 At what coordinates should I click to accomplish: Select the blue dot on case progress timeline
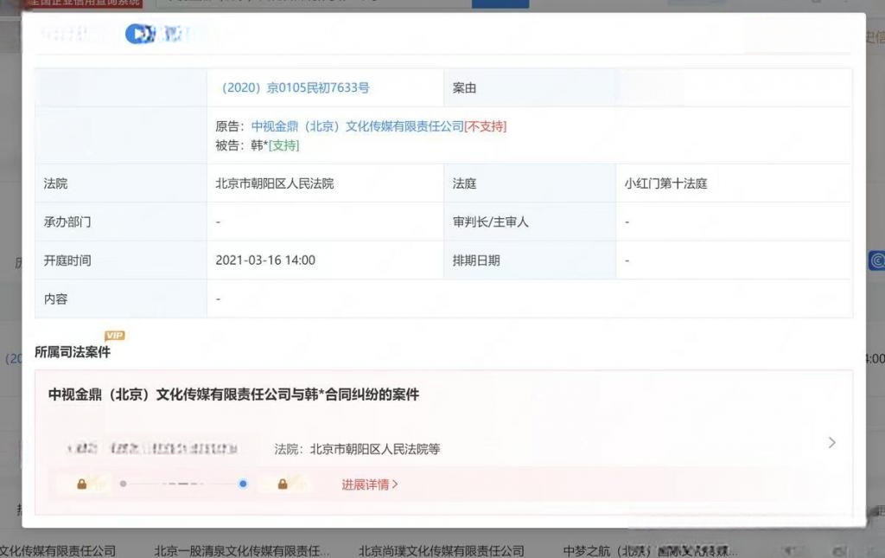[x=243, y=484]
